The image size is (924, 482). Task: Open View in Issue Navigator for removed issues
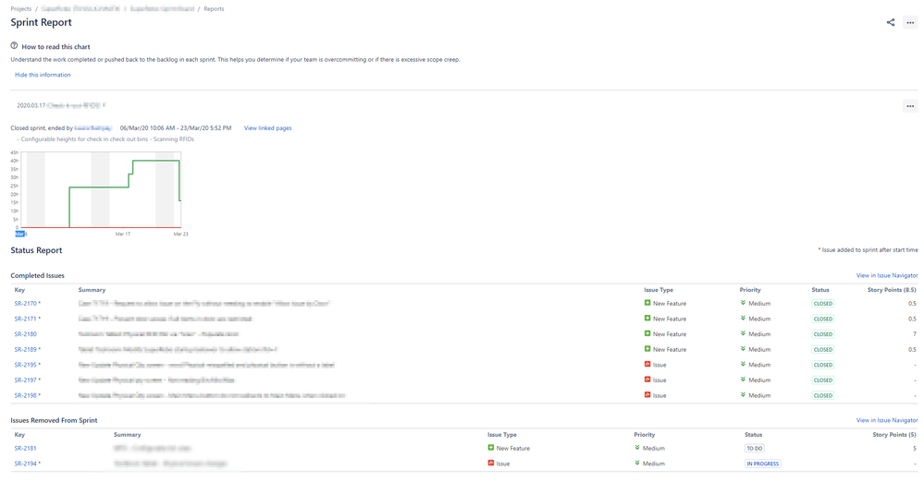coord(887,420)
